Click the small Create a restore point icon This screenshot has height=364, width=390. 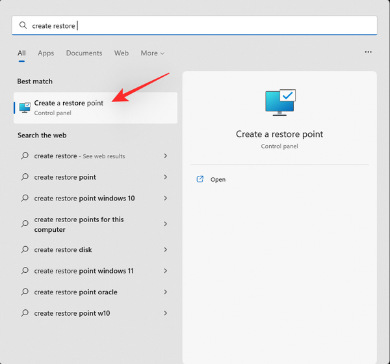(x=25, y=107)
